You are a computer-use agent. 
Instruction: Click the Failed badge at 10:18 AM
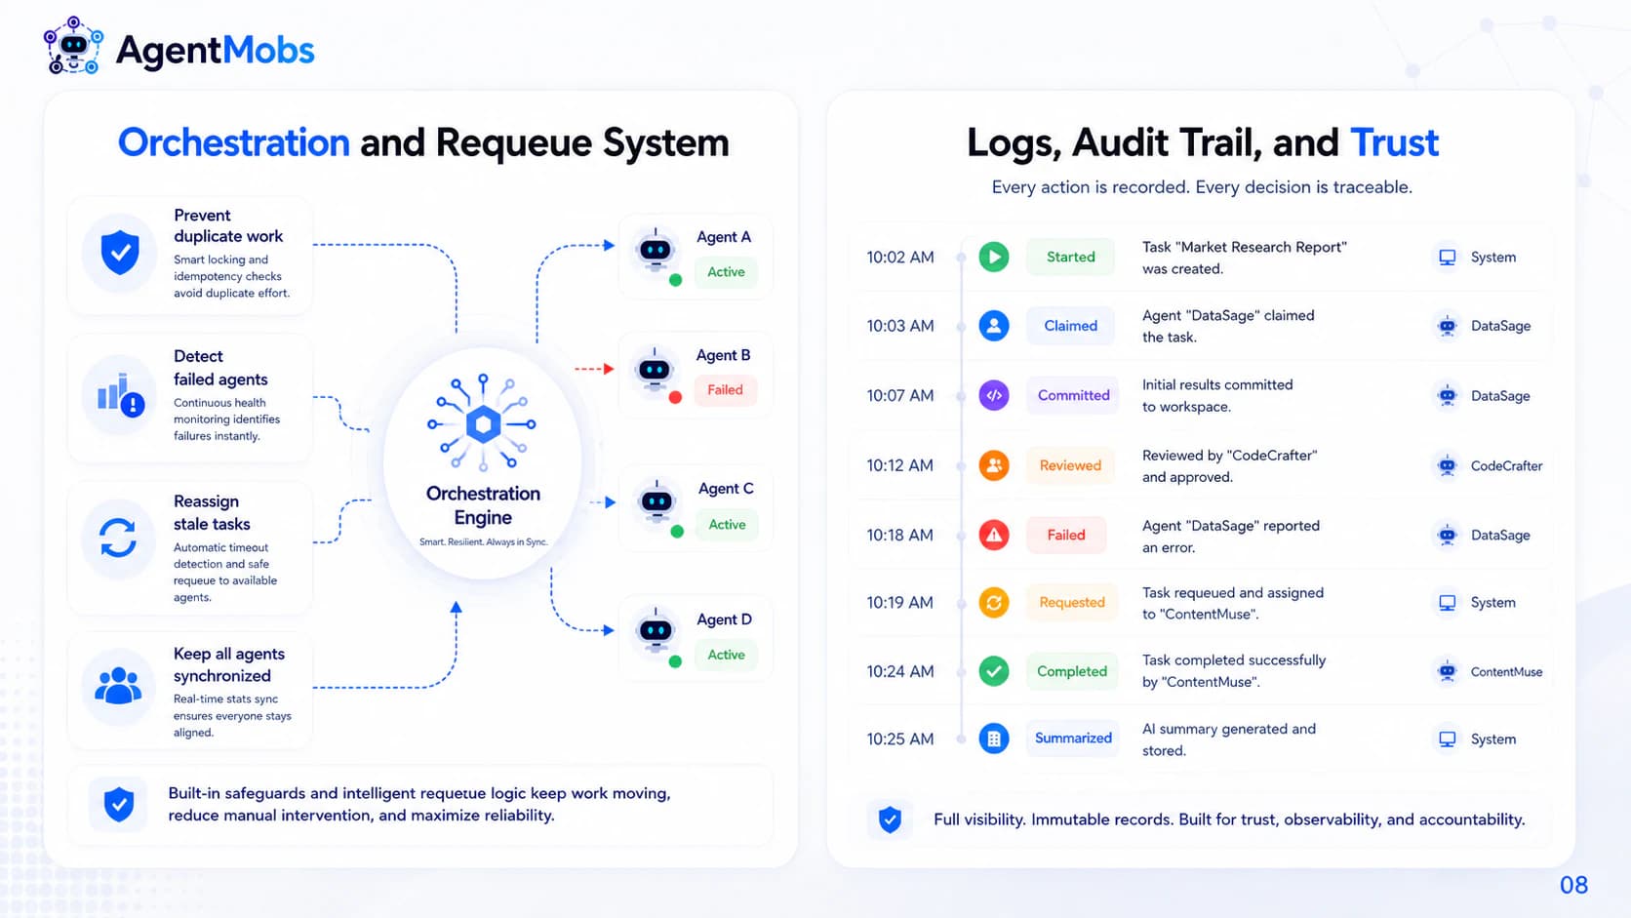[1065, 535]
